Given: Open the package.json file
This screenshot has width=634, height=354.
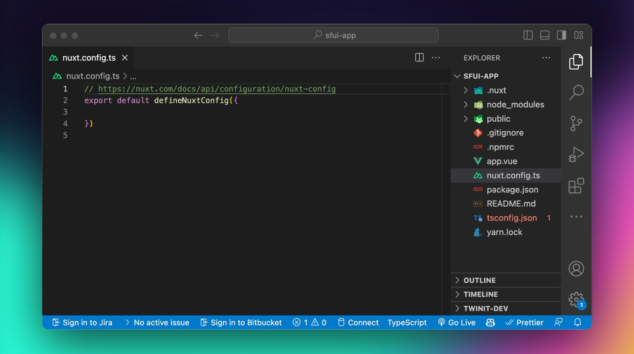Looking at the screenshot, I should tap(506, 190).
